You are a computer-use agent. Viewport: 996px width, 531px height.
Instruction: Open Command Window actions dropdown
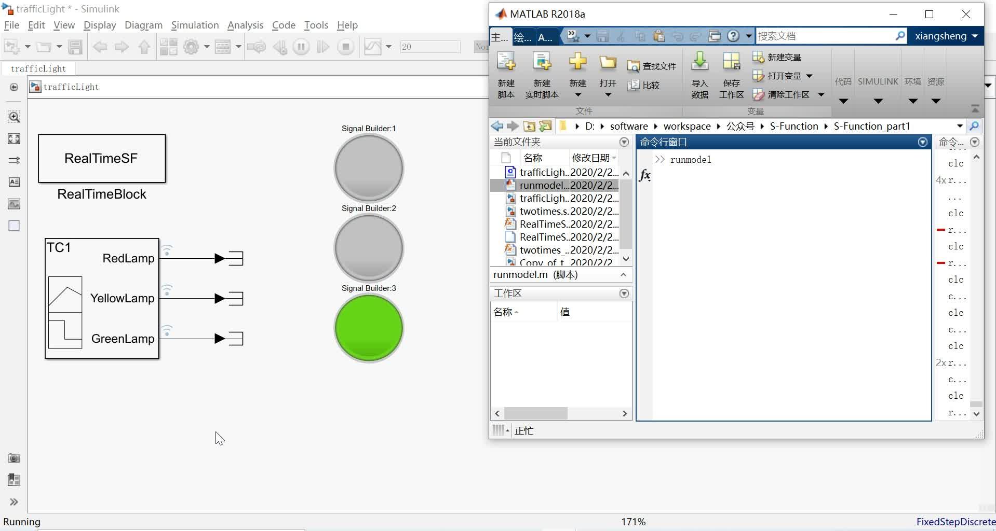pos(923,142)
